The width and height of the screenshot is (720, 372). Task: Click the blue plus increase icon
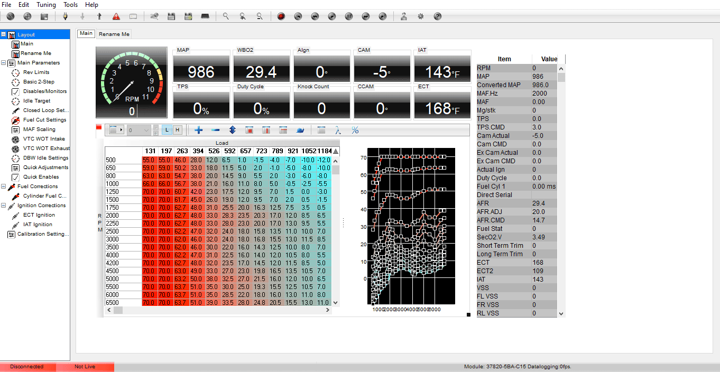[x=199, y=129]
